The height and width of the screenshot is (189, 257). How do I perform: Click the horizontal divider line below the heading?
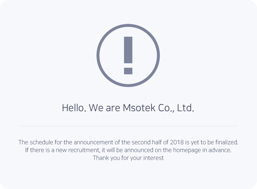tap(128, 126)
